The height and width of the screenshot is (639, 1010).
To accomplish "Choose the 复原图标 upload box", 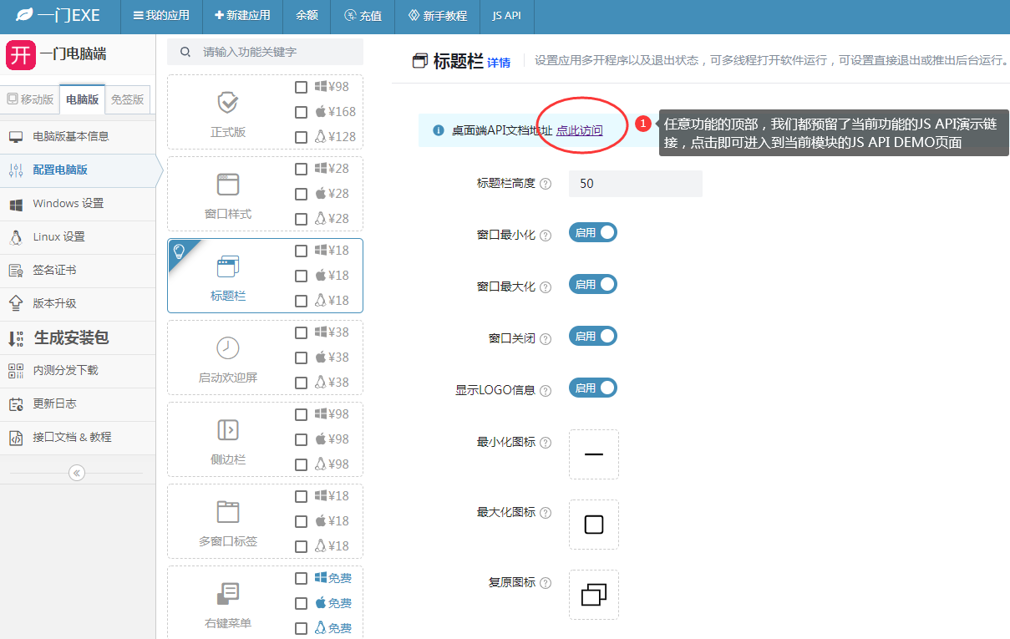I will [x=594, y=595].
